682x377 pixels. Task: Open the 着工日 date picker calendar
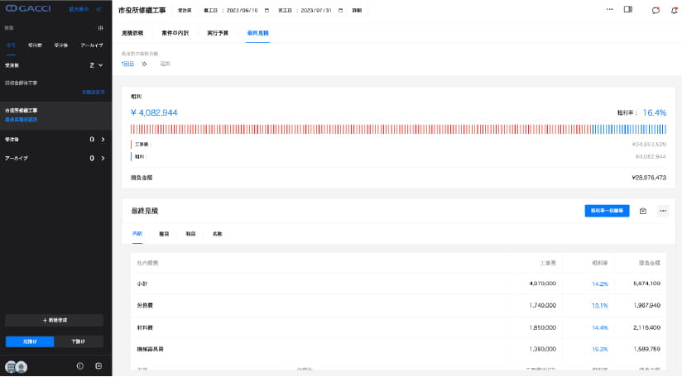point(267,10)
